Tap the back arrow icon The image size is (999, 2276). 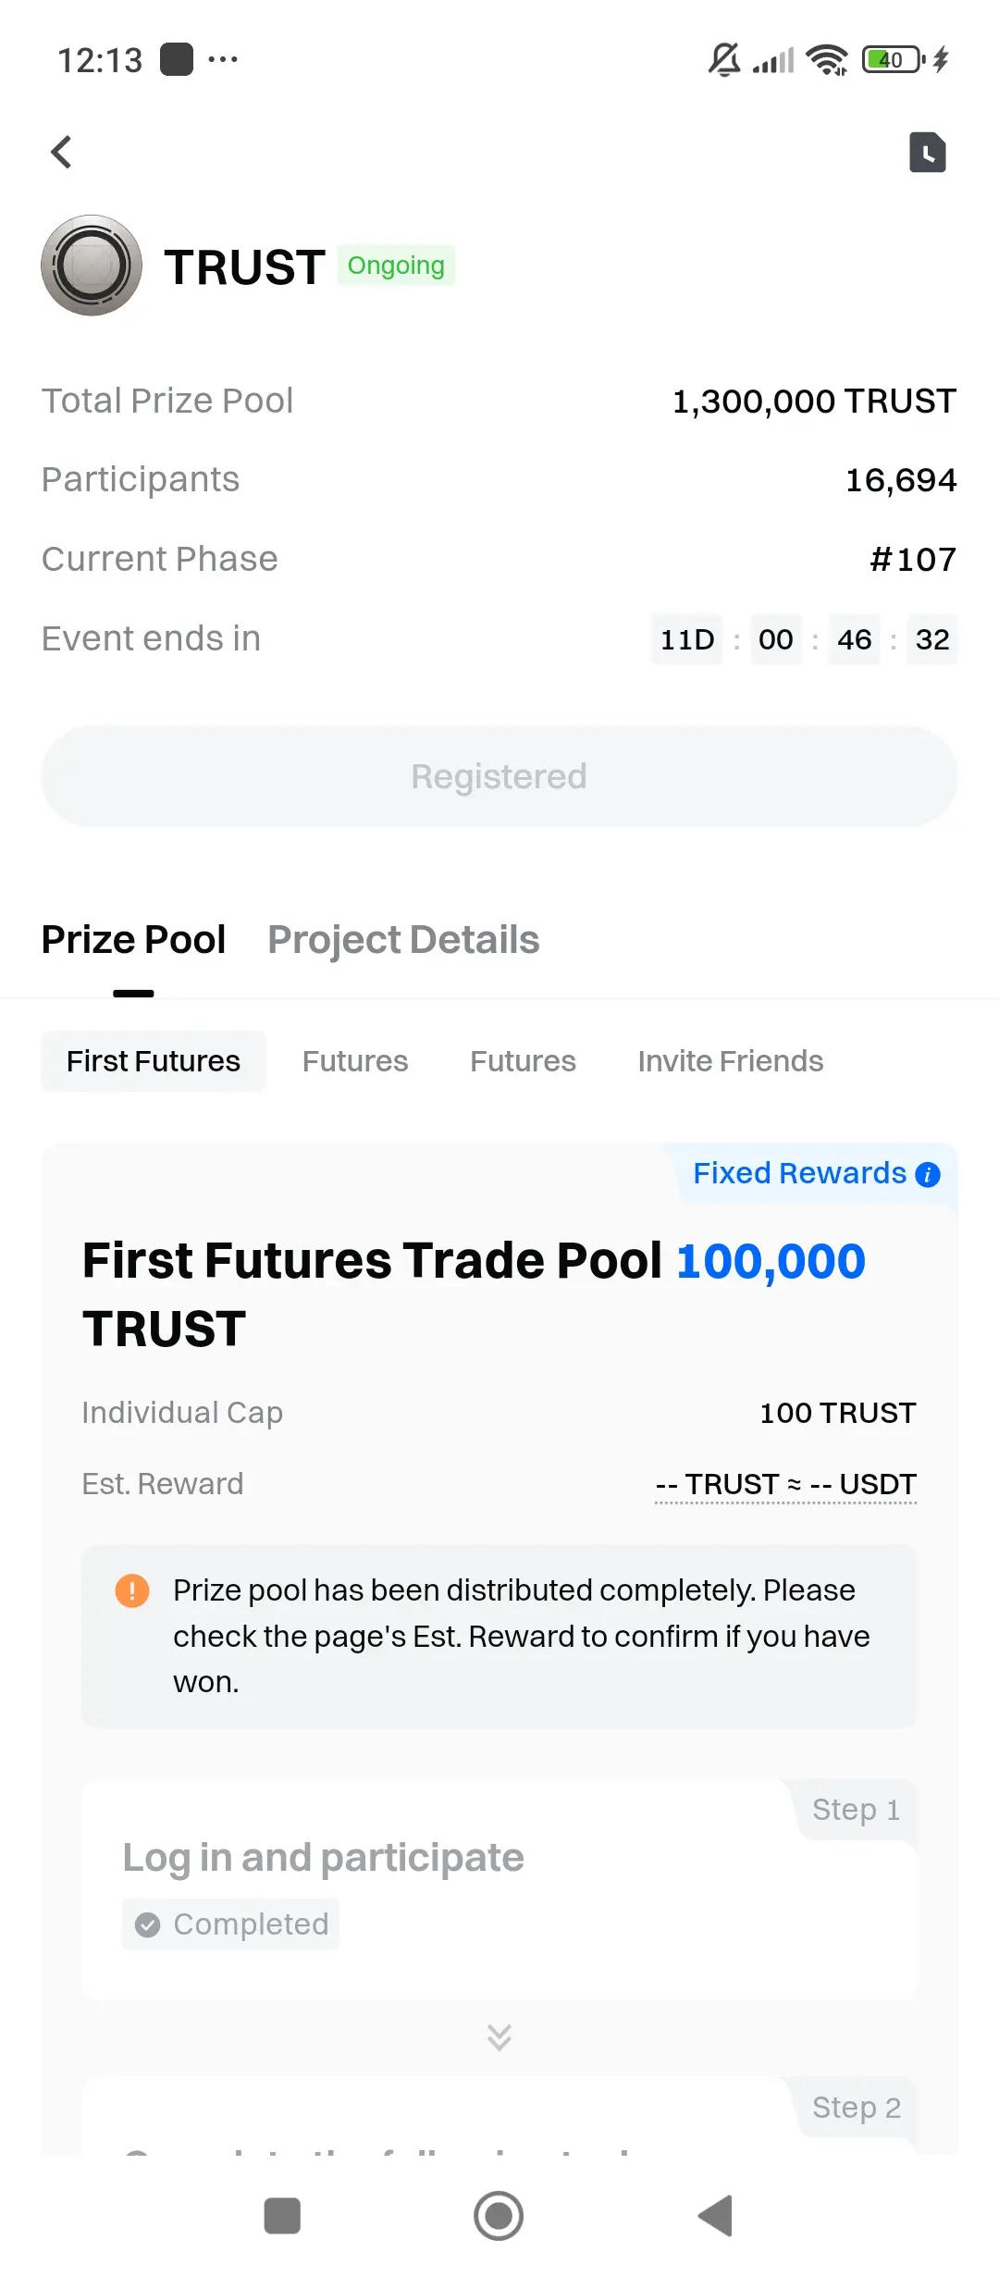(x=61, y=152)
